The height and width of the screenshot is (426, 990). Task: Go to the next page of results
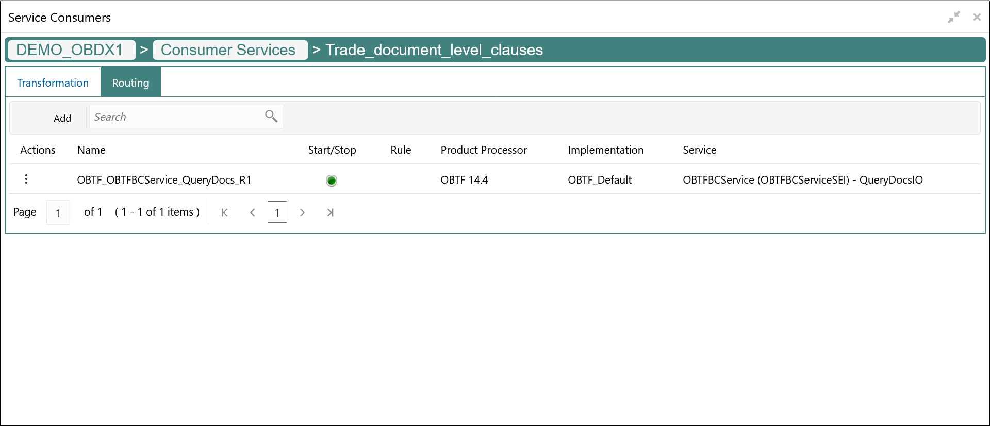pos(302,212)
